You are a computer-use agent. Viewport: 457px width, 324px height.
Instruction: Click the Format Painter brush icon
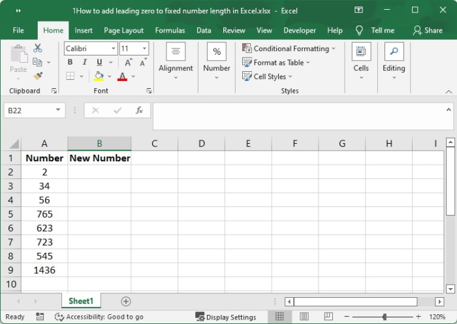(38, 76)
